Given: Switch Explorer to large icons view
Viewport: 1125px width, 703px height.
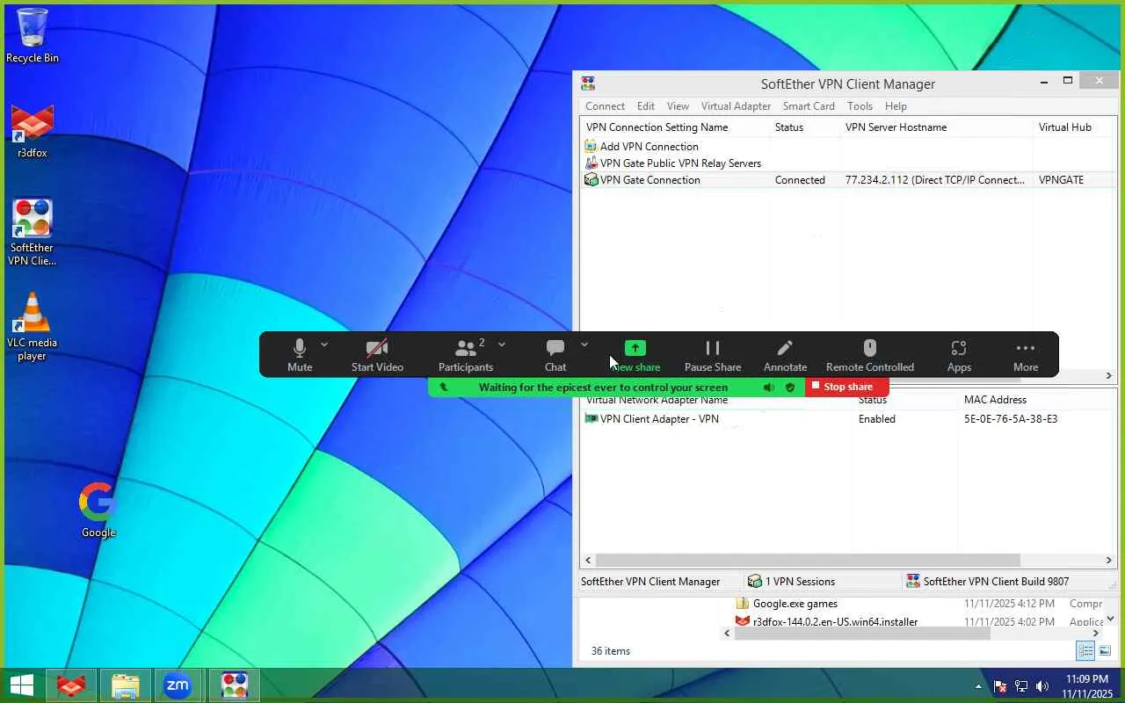Looking at the screenshot, I should click(x=1105, y=651).
